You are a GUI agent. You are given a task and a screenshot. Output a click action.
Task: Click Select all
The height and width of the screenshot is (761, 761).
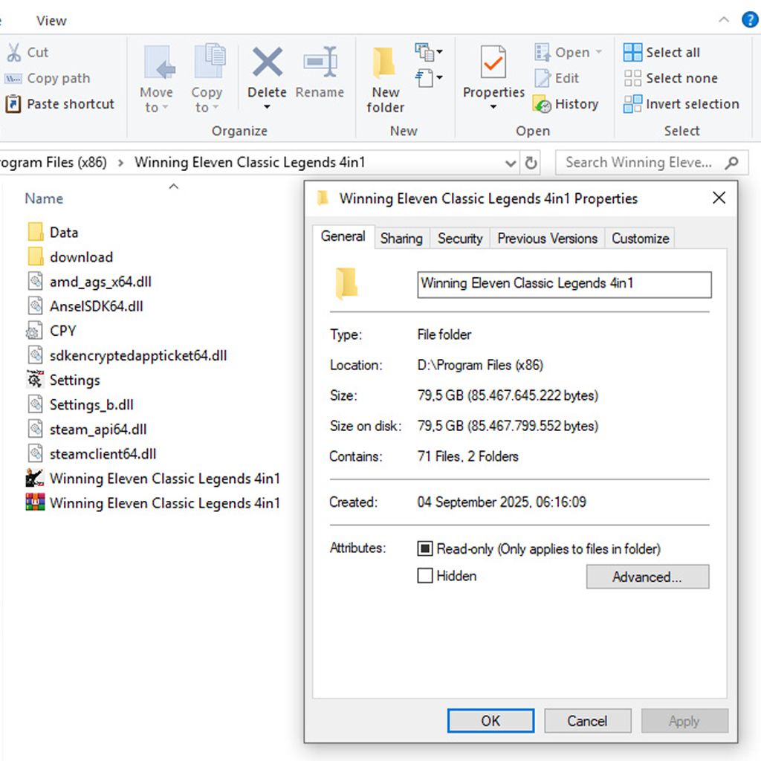(x=661, y=53)
